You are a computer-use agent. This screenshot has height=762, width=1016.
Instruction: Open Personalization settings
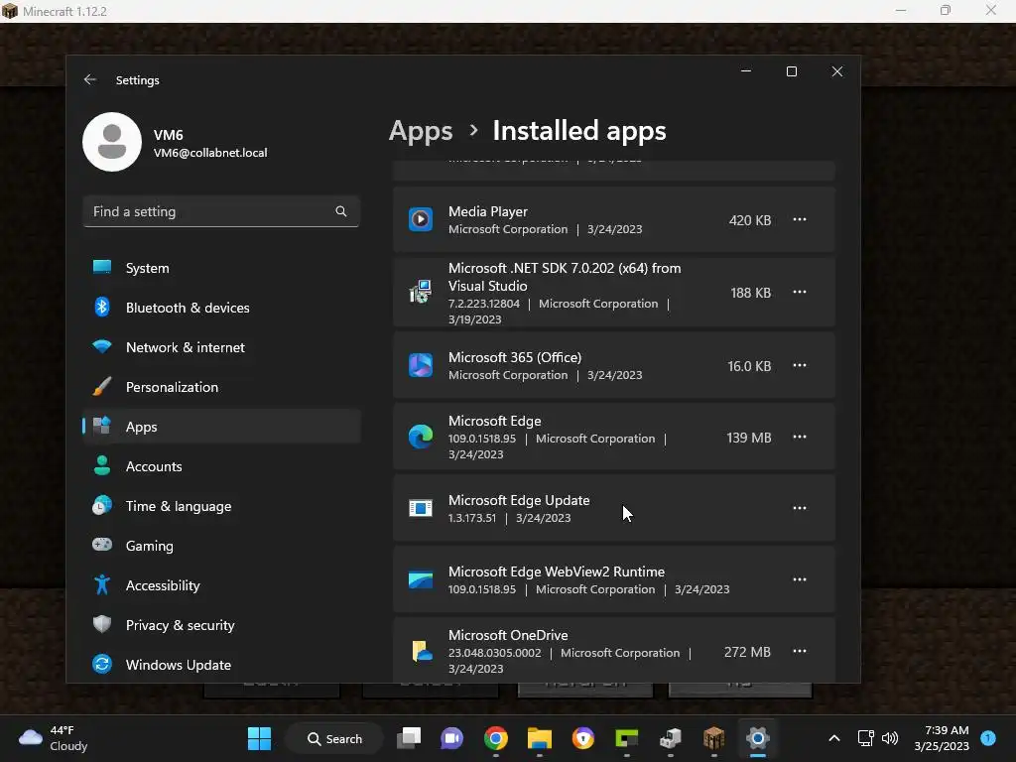click(221, 387)
